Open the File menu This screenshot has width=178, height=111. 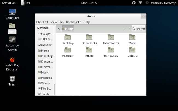(x=38, y=22)
